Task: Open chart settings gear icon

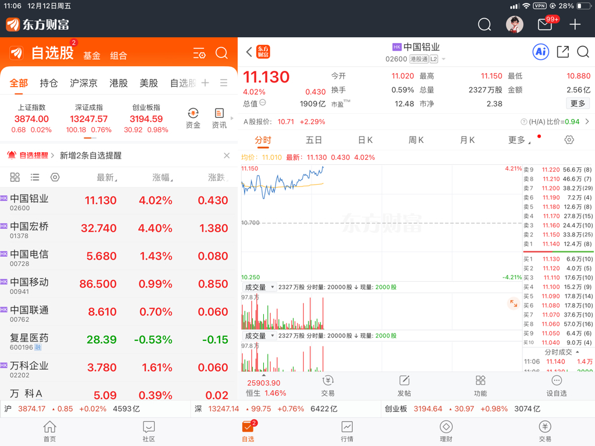Action: click(x=569, y=140)
